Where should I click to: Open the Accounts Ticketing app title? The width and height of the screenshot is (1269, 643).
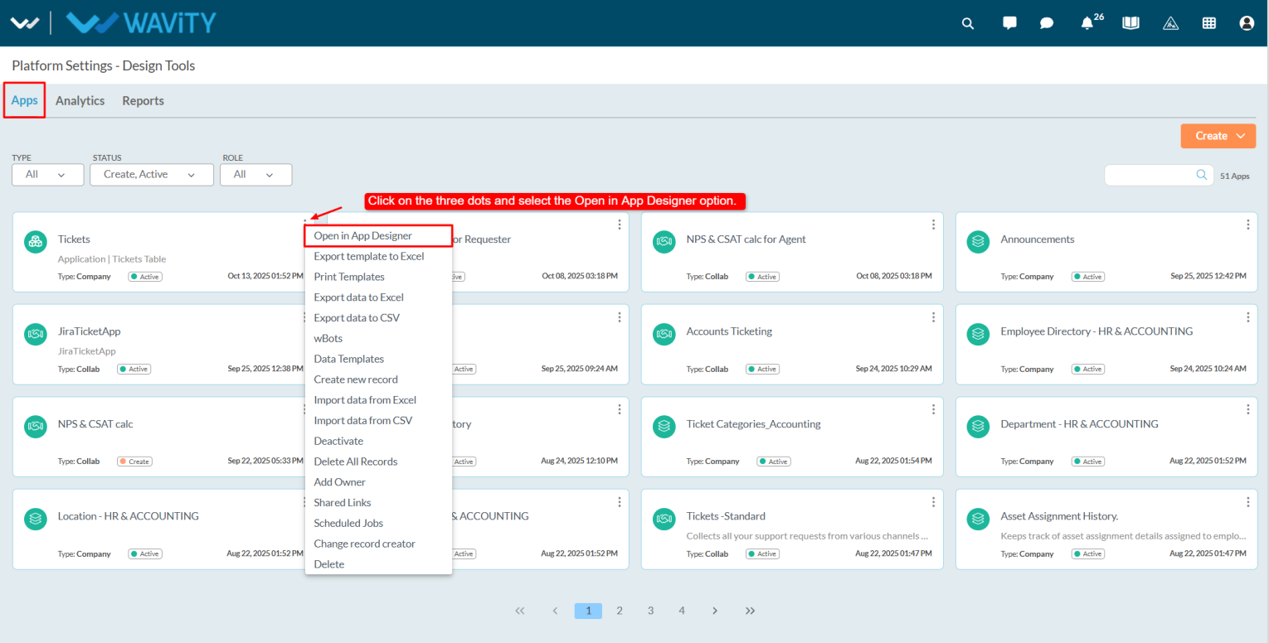tap(729, 331)
